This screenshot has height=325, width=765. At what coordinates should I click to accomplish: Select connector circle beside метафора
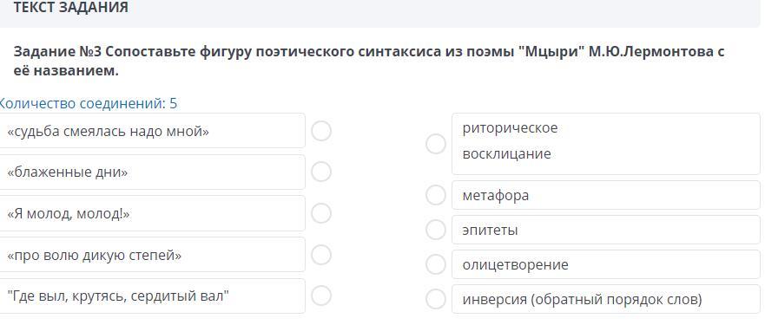[436, 195]
